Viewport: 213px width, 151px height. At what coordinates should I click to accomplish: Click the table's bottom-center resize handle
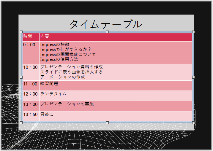click(107, 123)
